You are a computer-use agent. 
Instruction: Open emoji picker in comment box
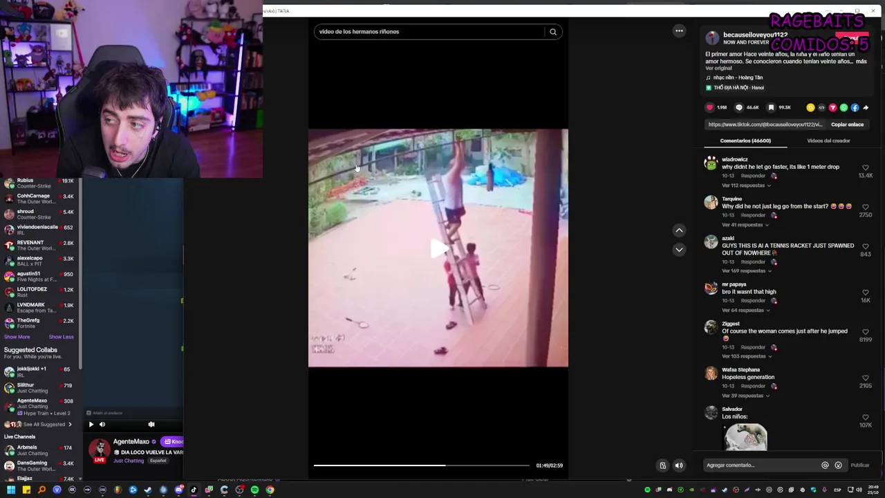(x=838, y=465)
